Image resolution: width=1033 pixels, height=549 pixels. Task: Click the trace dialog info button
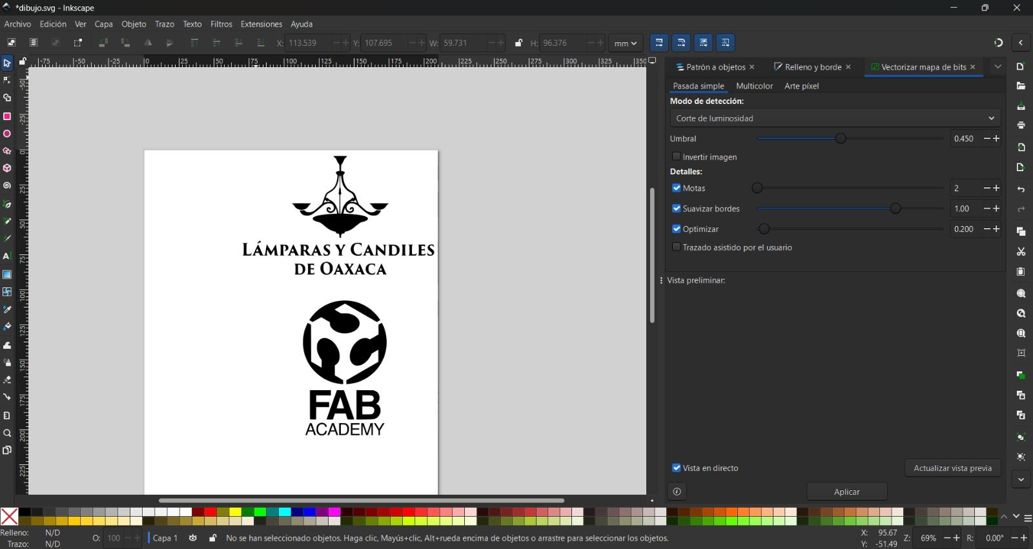[677, 492]
